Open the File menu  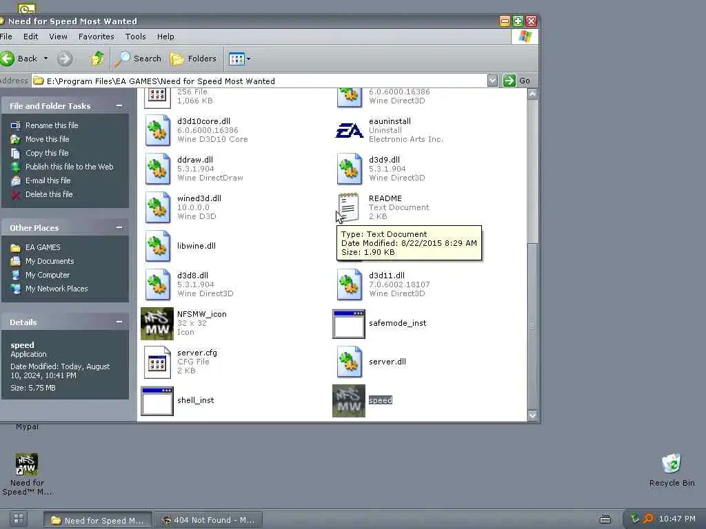point(6,37)
